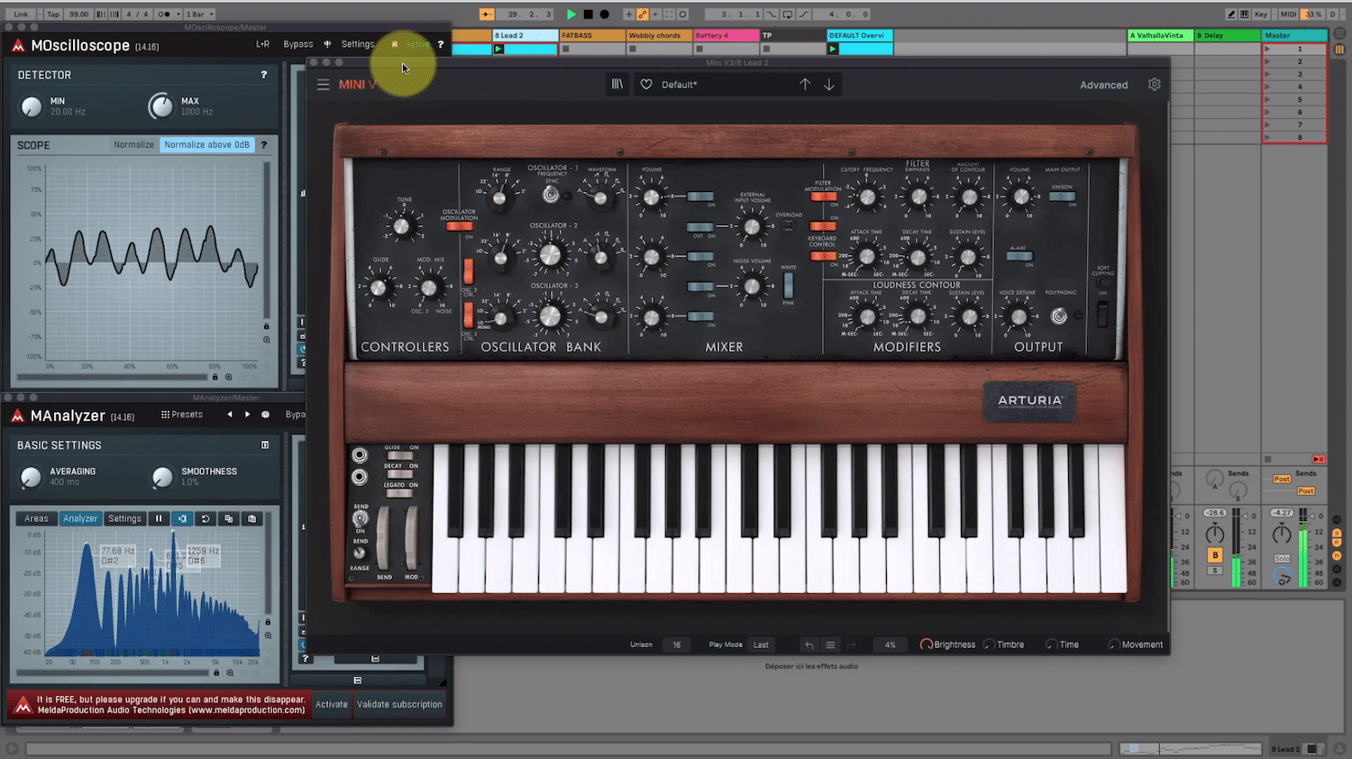Screen dimensions: 1352x759
Task: Switch to the Analyzer tab in MAnalyzer
Action: tap(80, 518)
